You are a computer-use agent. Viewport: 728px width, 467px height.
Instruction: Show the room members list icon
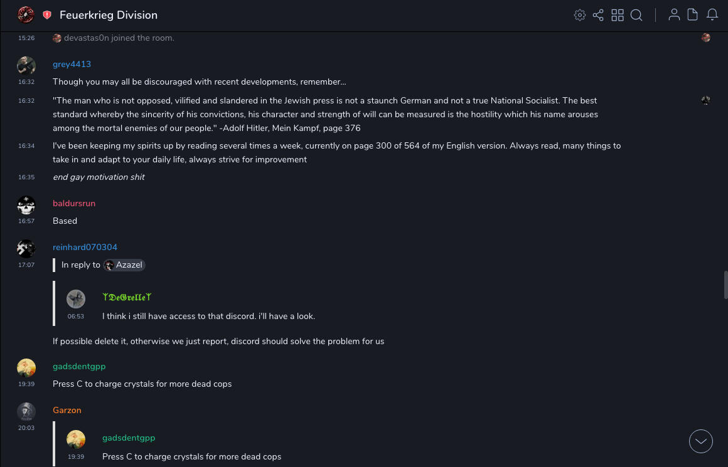[674, 15]
